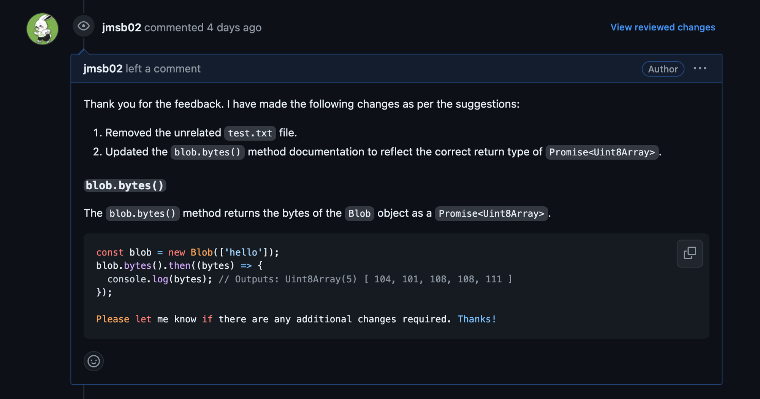Screen dimensions: 760x399
Task: Click the Blob inline code label
Action: point(359,214)
